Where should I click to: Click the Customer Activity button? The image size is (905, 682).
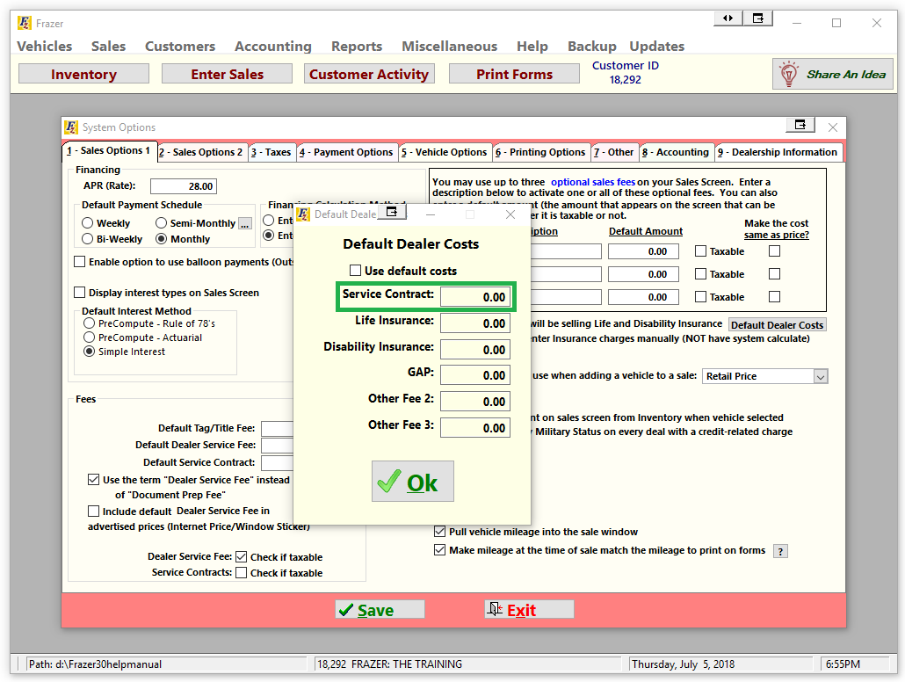(x=369, y=74)
